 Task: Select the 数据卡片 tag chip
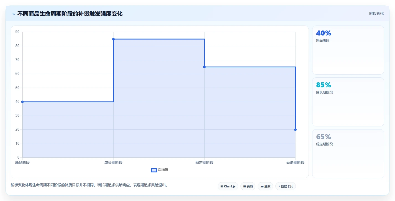(286, 186)
